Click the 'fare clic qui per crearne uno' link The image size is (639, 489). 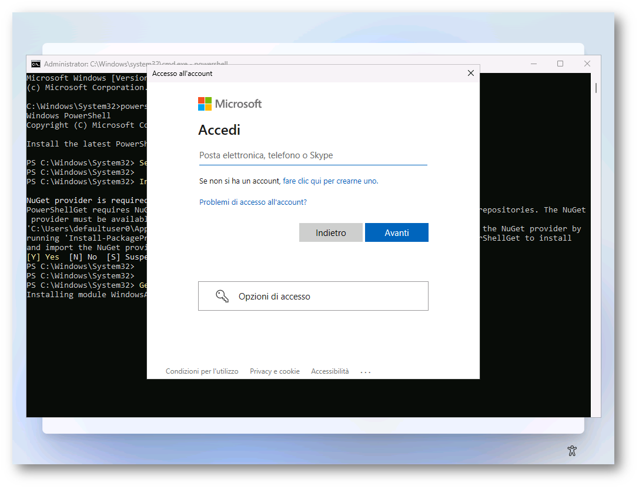(330, 181)
